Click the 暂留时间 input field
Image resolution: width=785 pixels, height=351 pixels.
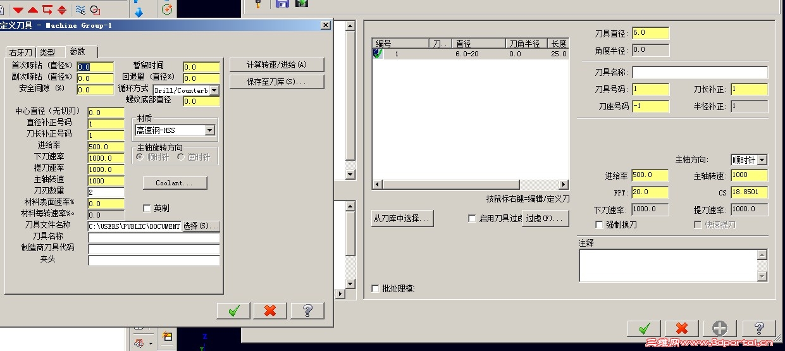point(201,67)
